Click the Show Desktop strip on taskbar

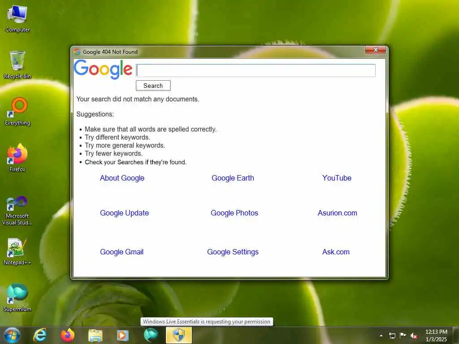[456, 335]
